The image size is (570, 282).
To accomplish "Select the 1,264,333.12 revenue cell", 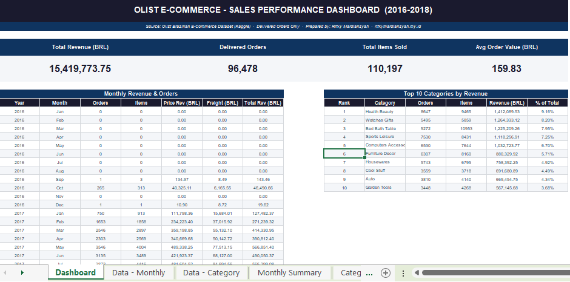I will coord(507,120).
